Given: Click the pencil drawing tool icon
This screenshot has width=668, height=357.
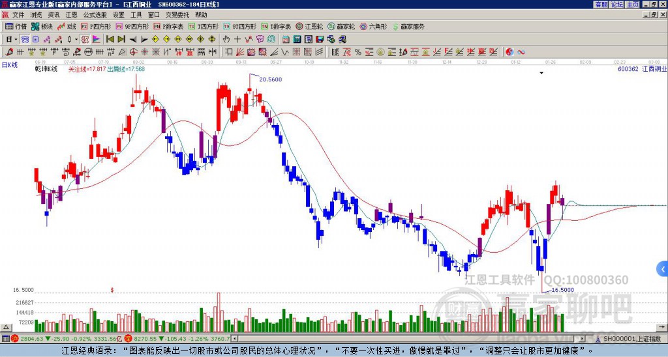Looking at the screenshot, I should (x=9, y=52).
